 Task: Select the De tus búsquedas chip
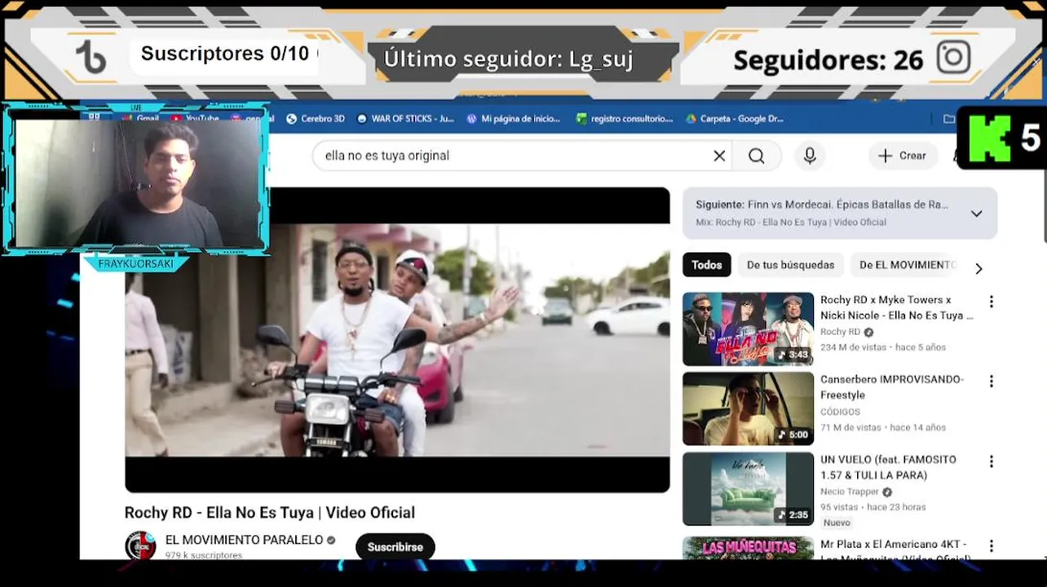790,265
